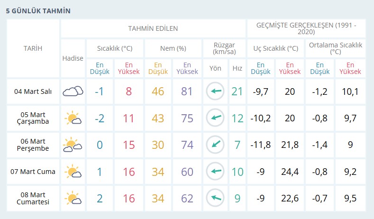374x219 pixels.
Task: Click the wind direction arrow for 06 Mart Perşembe
Action: pos(215,145)
